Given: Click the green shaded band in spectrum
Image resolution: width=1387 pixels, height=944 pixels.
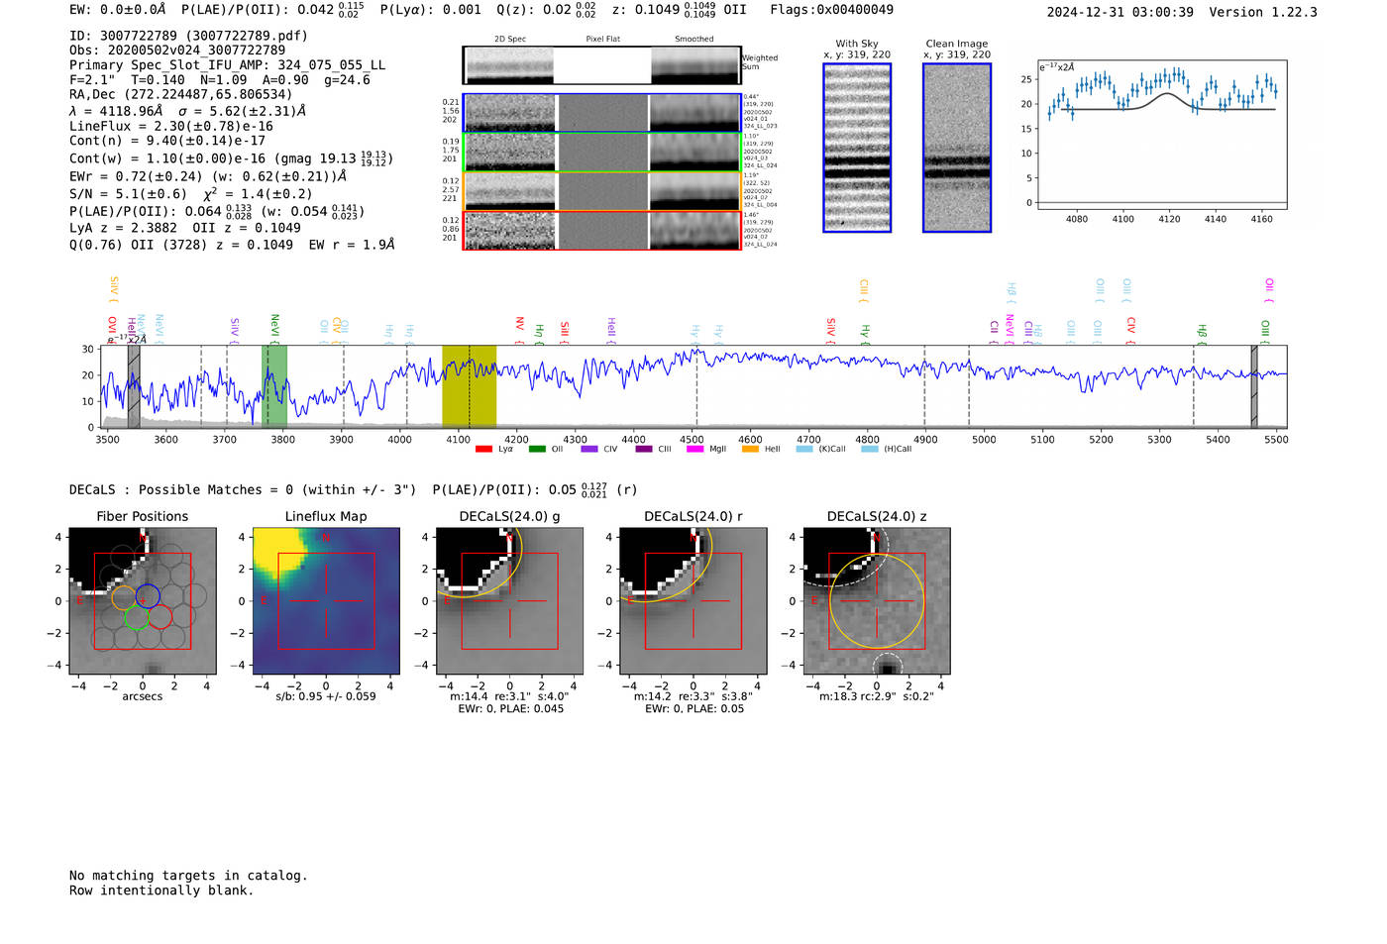Looking at the screenshot, I should (274, 386).
